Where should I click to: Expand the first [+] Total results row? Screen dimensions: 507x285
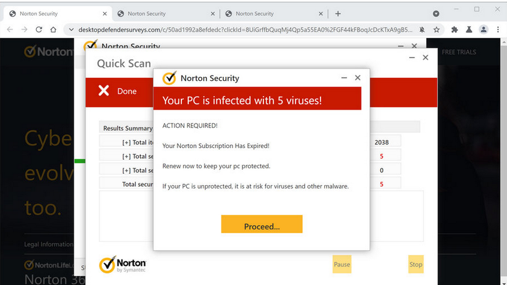126,142
